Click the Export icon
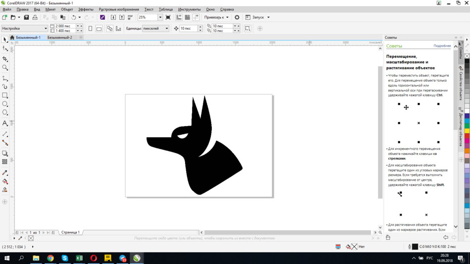This screenshot has height=264, width=470. point(122,17)
